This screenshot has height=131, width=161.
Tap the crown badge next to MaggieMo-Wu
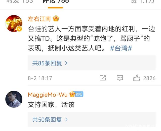tap(72, 94)
